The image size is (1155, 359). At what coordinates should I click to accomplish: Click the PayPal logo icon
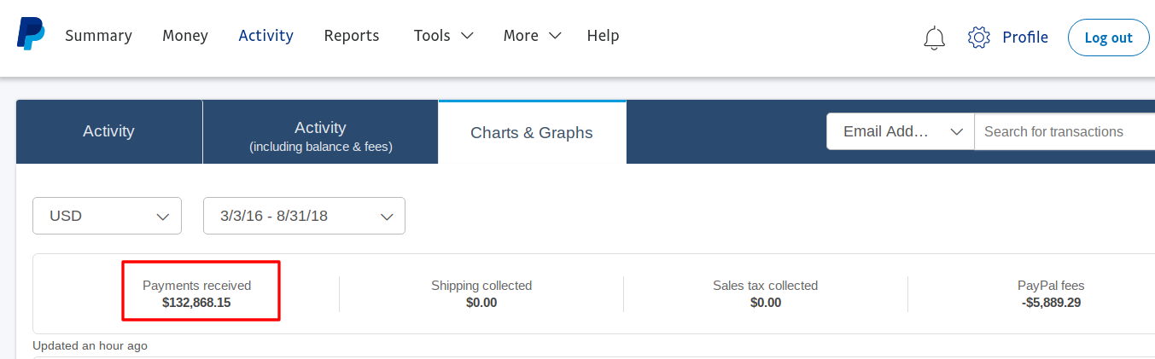tap(31, 35)
